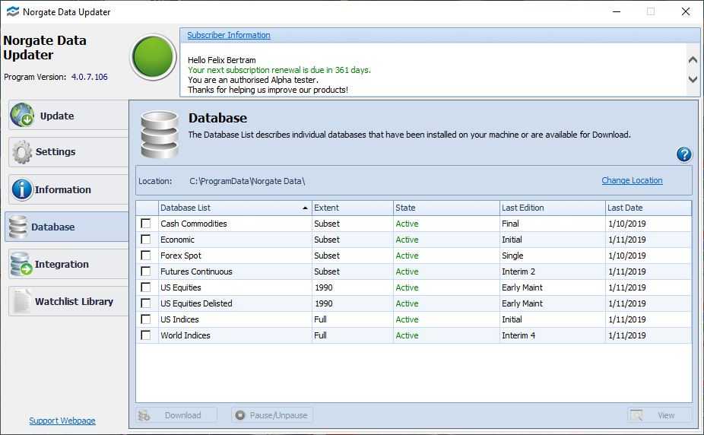Viewport: 704px width, 435px height.
Task: Minimize the Norgate Data Updater window
Action: click(617, 11)
